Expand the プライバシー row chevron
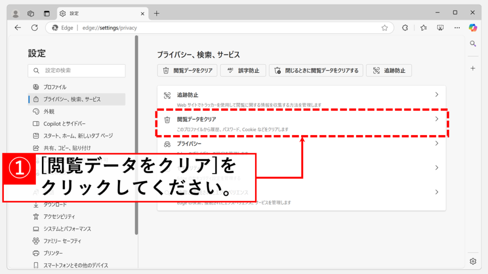488x274 pixels. click(436, 143)
